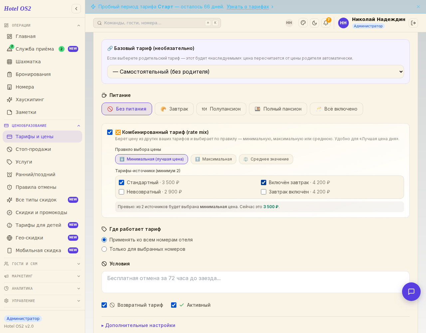Collapse sidebar with chevron button
Screen dimensions: 426x333
point(76,9)
